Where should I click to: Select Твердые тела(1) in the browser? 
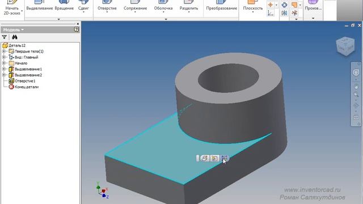point(29,52)
